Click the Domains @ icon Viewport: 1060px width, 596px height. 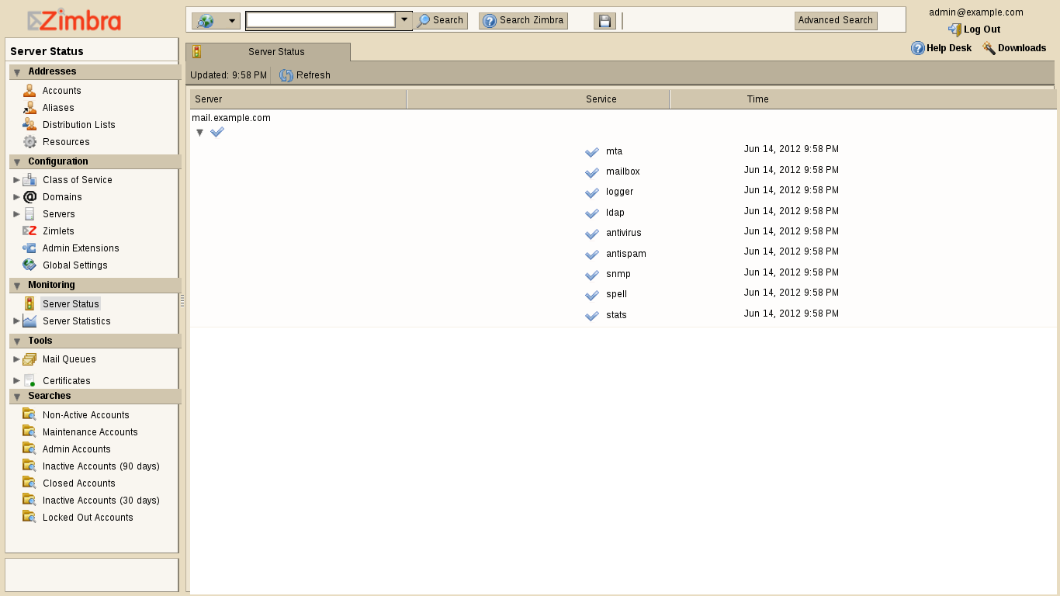click(29, 197)
